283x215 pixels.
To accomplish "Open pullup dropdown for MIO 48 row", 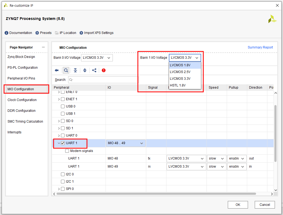I will click(237, 158).
